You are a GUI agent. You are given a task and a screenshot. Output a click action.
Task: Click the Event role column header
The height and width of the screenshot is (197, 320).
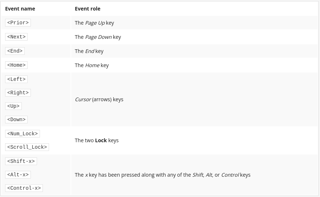(x=88, y=9)
